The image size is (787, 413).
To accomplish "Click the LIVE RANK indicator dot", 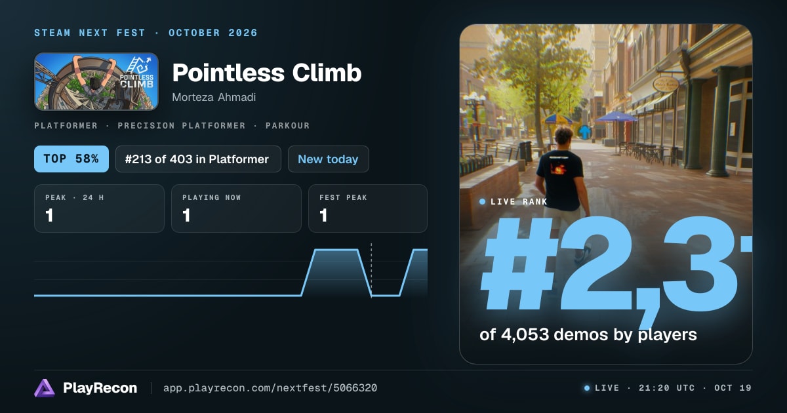I will click(483, 202).
